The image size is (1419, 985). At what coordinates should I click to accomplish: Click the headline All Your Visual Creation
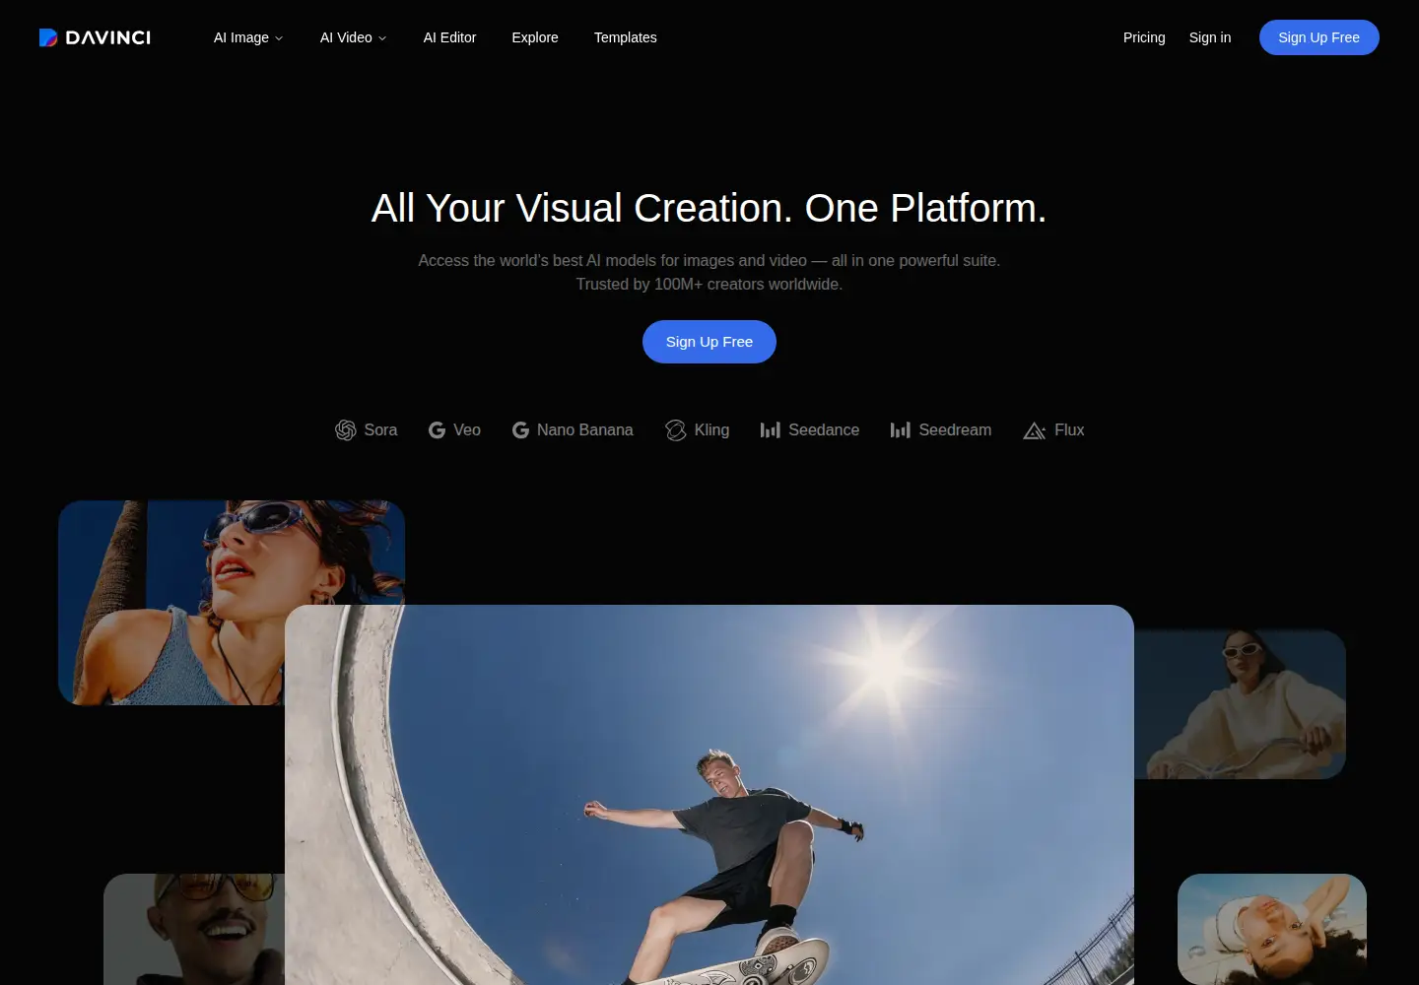pyautogui.click(x=709, y=209)
